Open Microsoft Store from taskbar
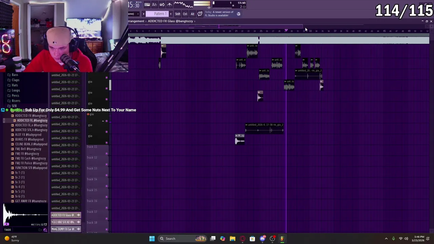The image size is (434, 244). [252, 239]
